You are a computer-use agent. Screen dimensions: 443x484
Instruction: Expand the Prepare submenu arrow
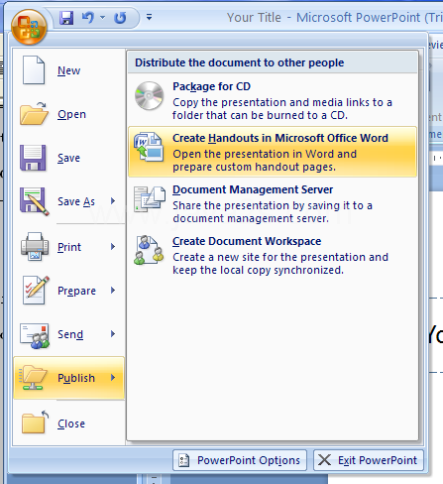[x=113, y=291]
